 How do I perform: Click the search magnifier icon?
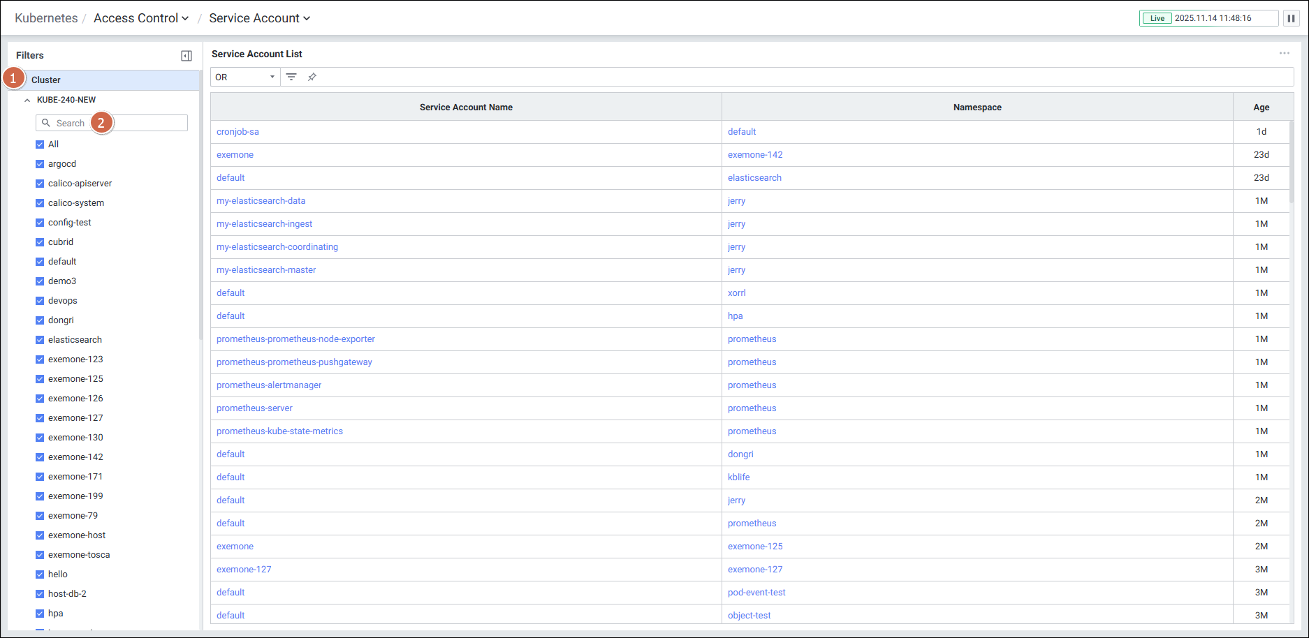pos(46,123)
